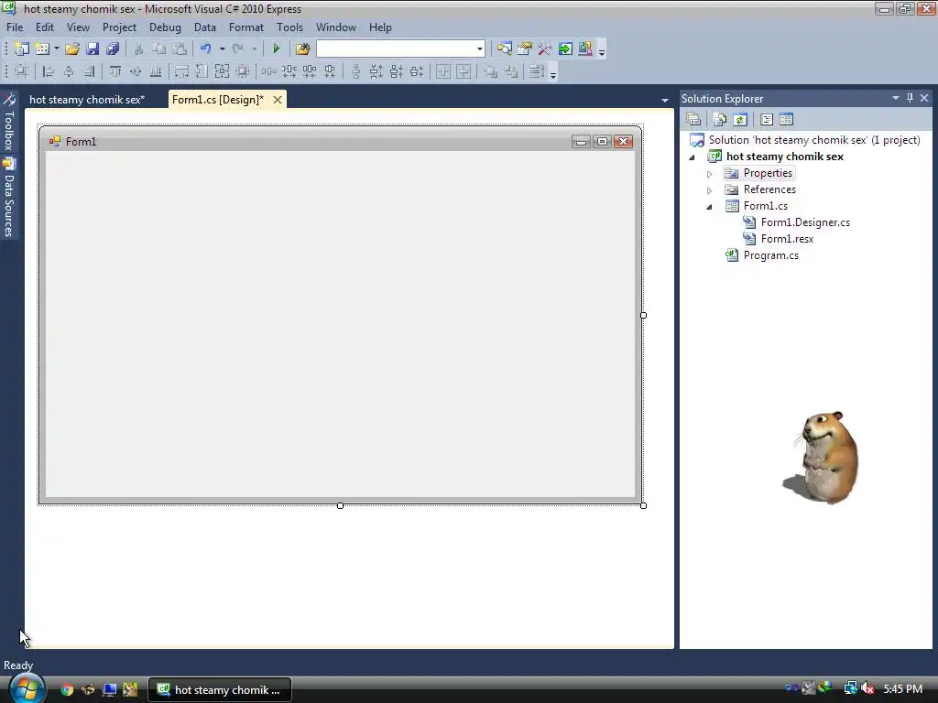Open the Project menu
Image resolution: width=938 pixels, height=703 pixels.
point(120,27)
